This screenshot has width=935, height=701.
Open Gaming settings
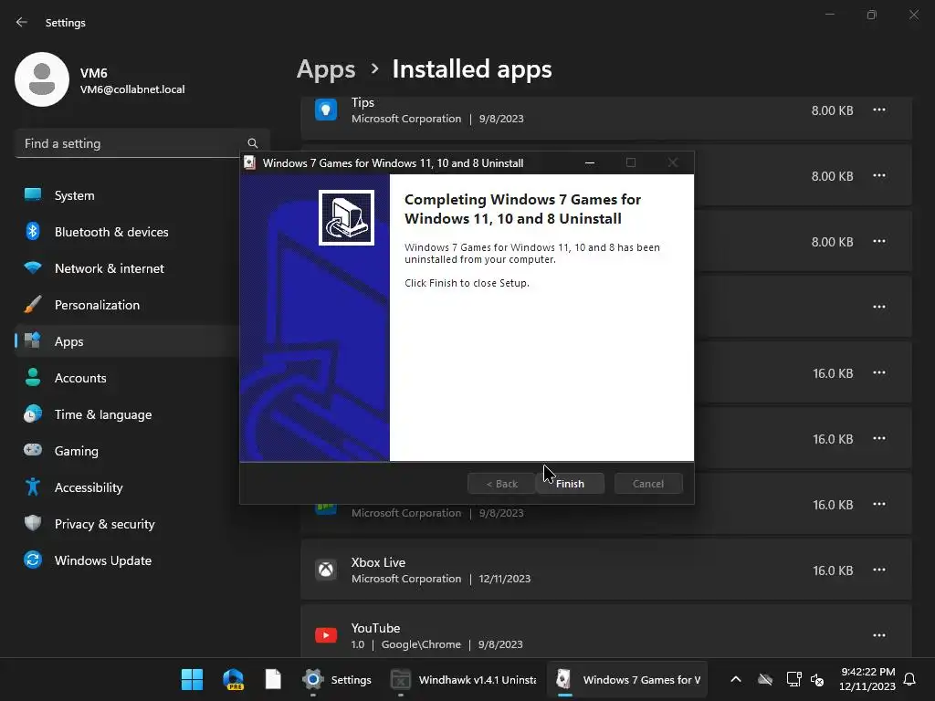point(126,451)
